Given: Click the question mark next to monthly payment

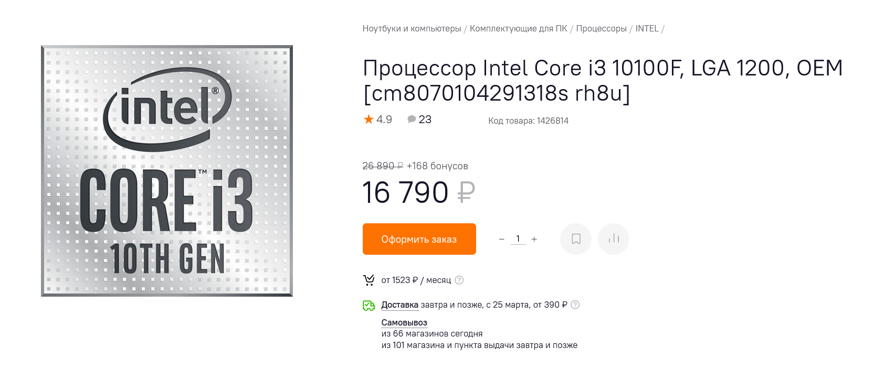Looking at the screenshot, I should (459, 280).
